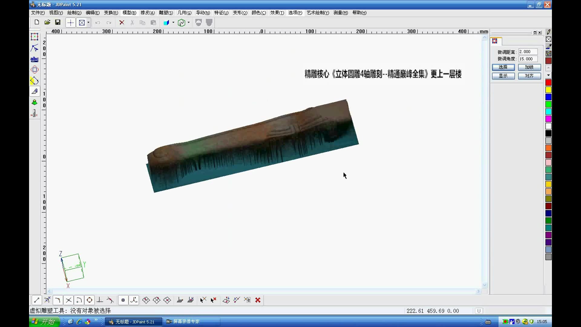Open the dropdown next to the crossed-box icon
This screenshot has height=327, width=581.
88,22
